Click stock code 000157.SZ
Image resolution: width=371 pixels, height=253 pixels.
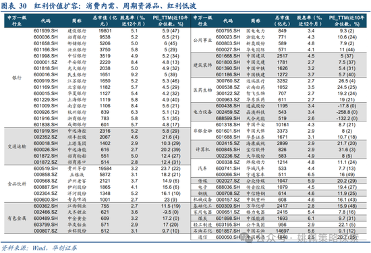click(x=228, y=200)
